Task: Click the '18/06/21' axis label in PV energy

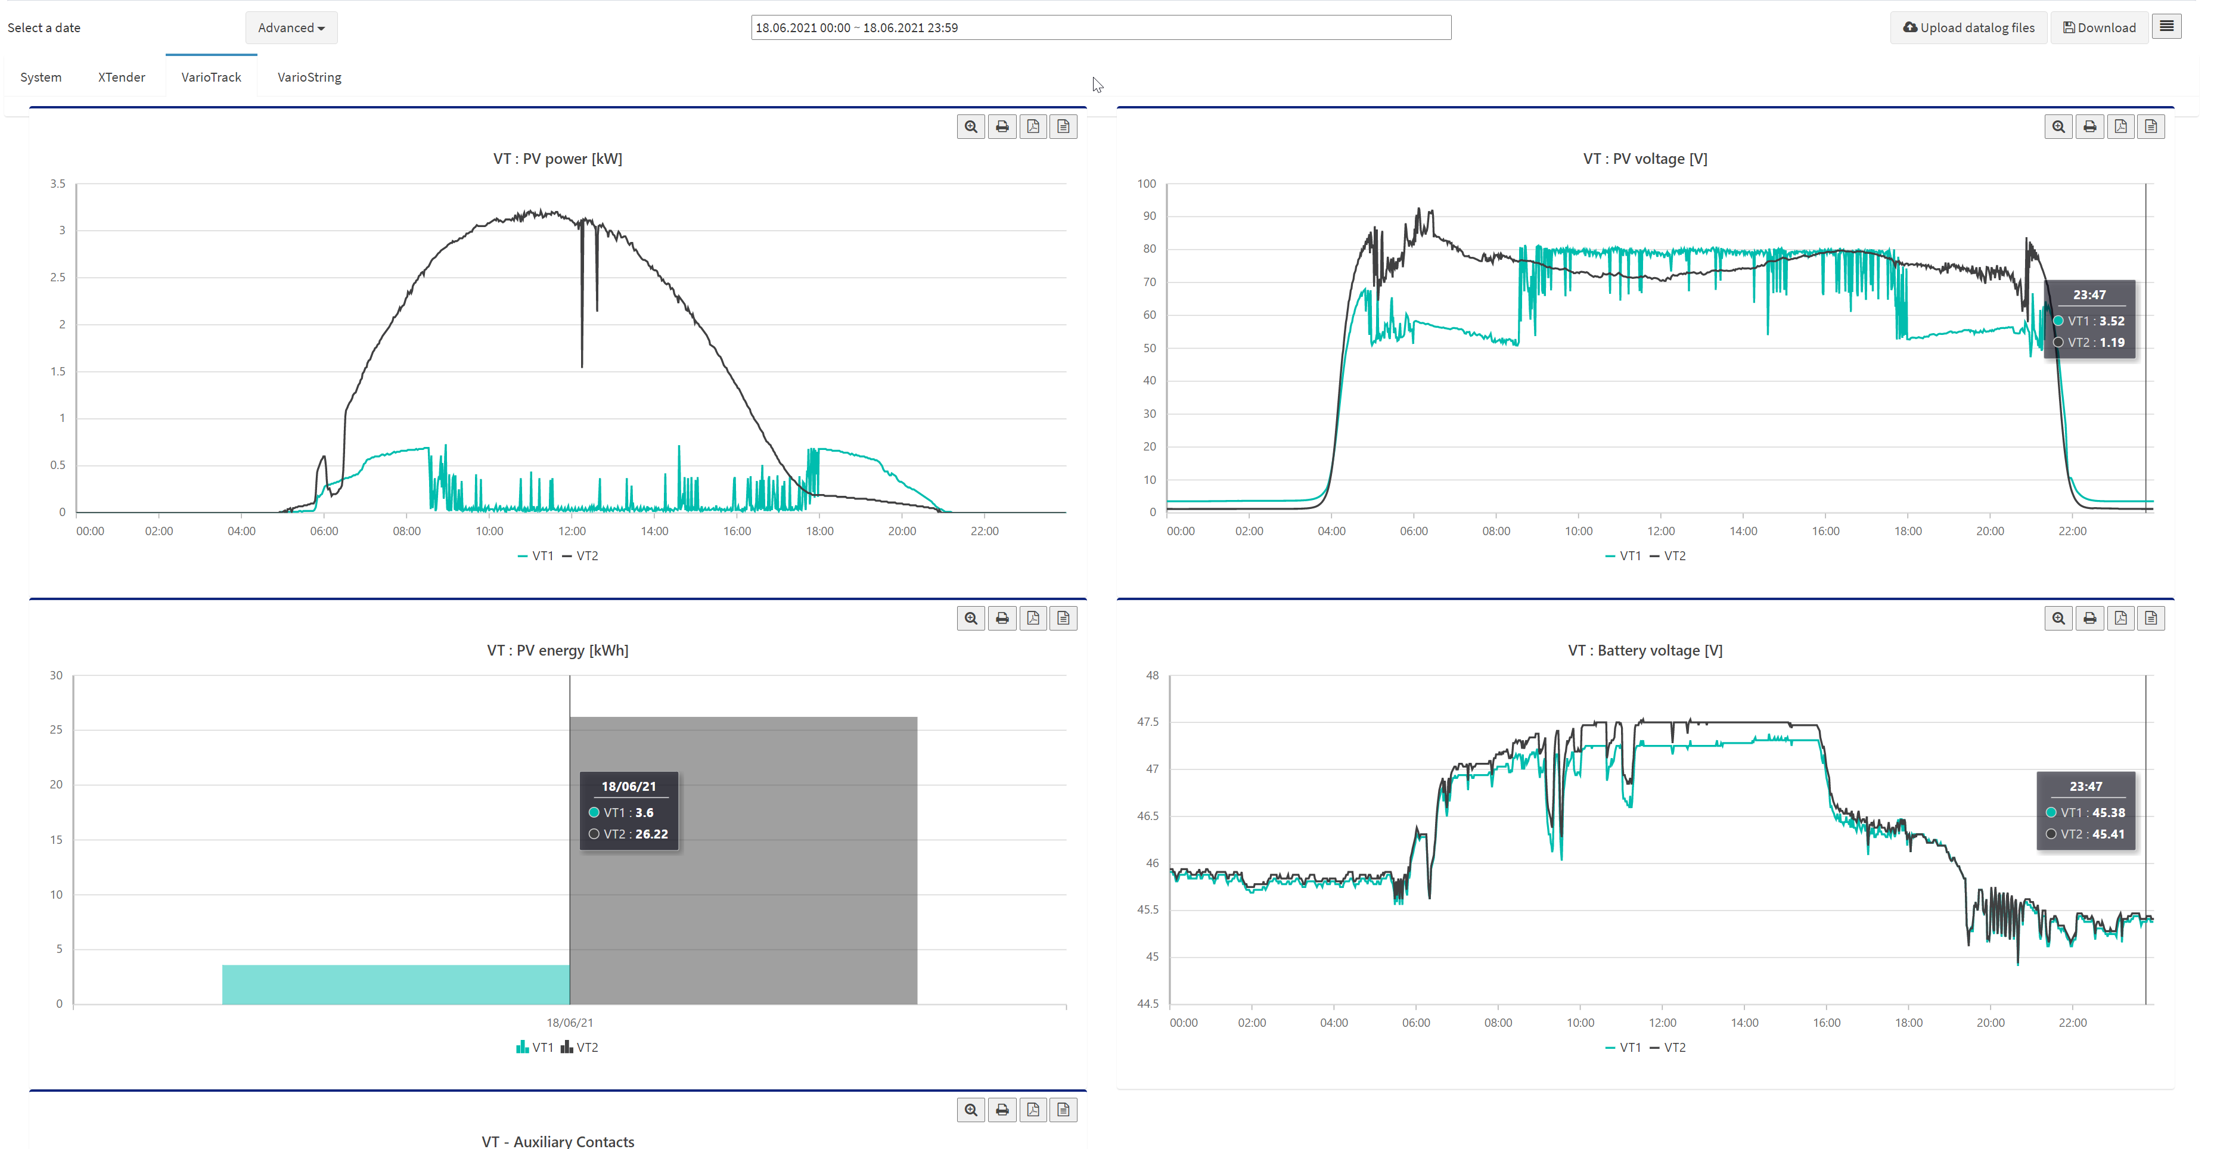Action: coord(570,1023)
